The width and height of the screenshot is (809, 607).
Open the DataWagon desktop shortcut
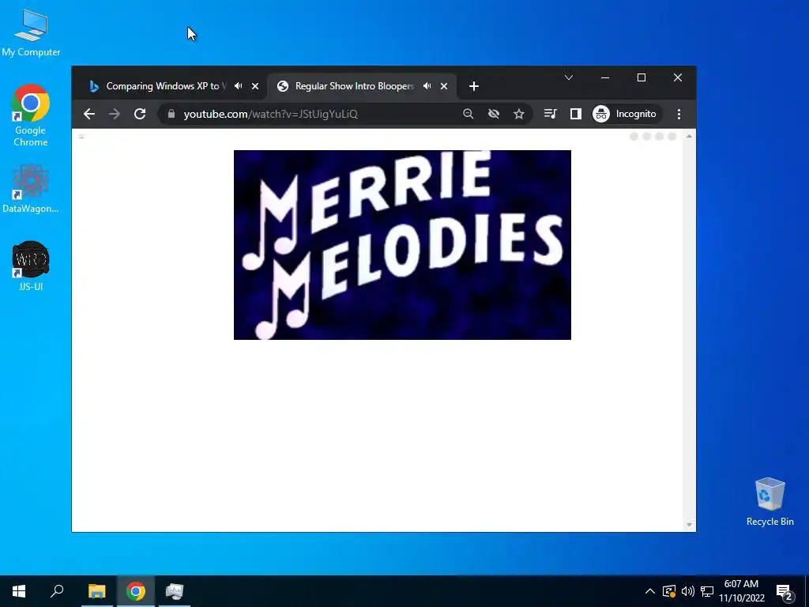point(31,189)
